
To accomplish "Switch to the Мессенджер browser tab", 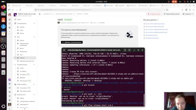I will tap(109, 5).
